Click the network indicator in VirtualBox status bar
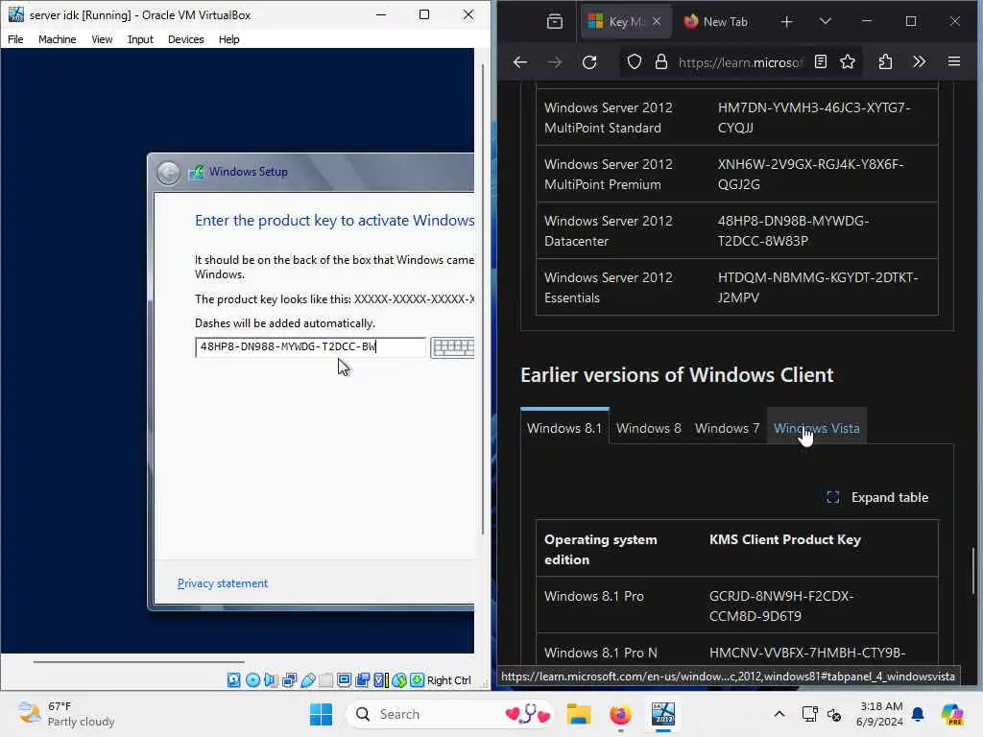983x737 pixels. point(289,680)
